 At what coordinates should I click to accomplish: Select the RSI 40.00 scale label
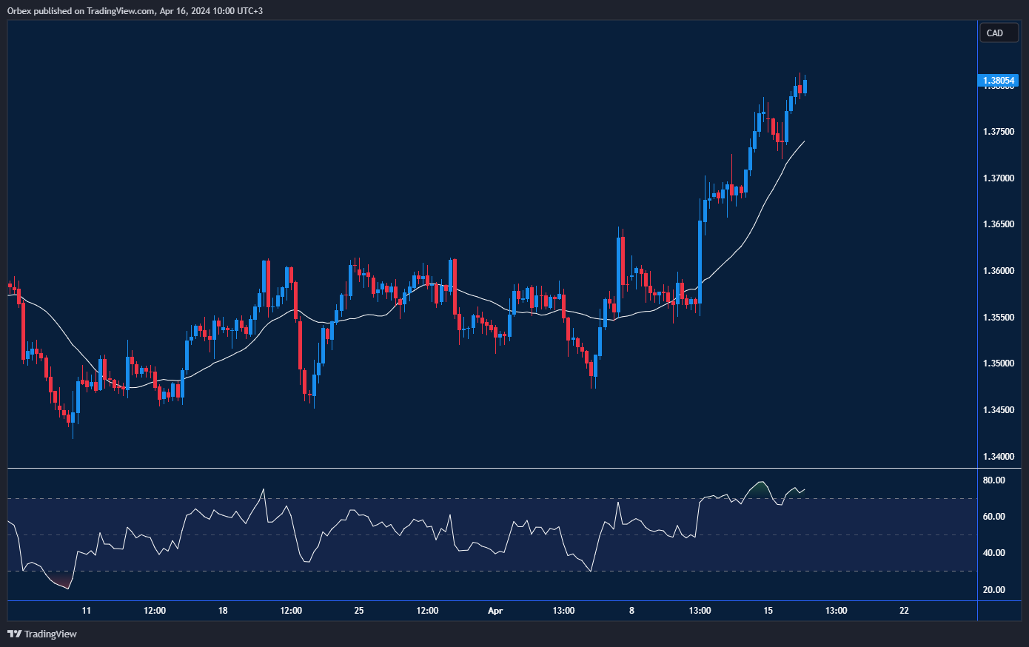(993, 553)
